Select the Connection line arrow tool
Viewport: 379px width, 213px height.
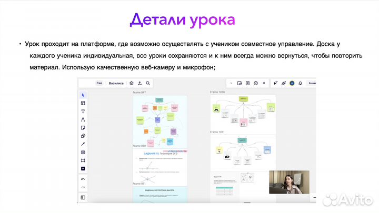click(83, 144)
